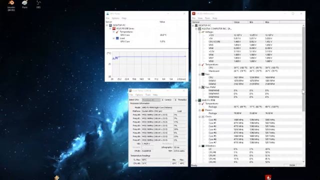Click the HWMonitor scrollbar down arrow
The image size is (320, 180).
coord(303,162)
